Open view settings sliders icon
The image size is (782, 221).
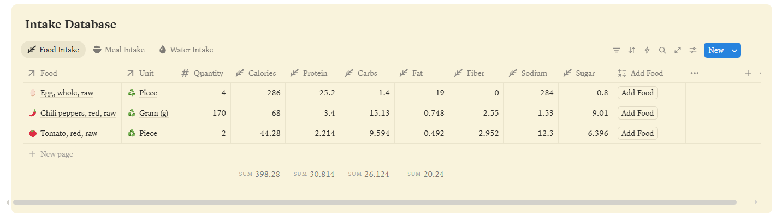[x=693, y=50]
